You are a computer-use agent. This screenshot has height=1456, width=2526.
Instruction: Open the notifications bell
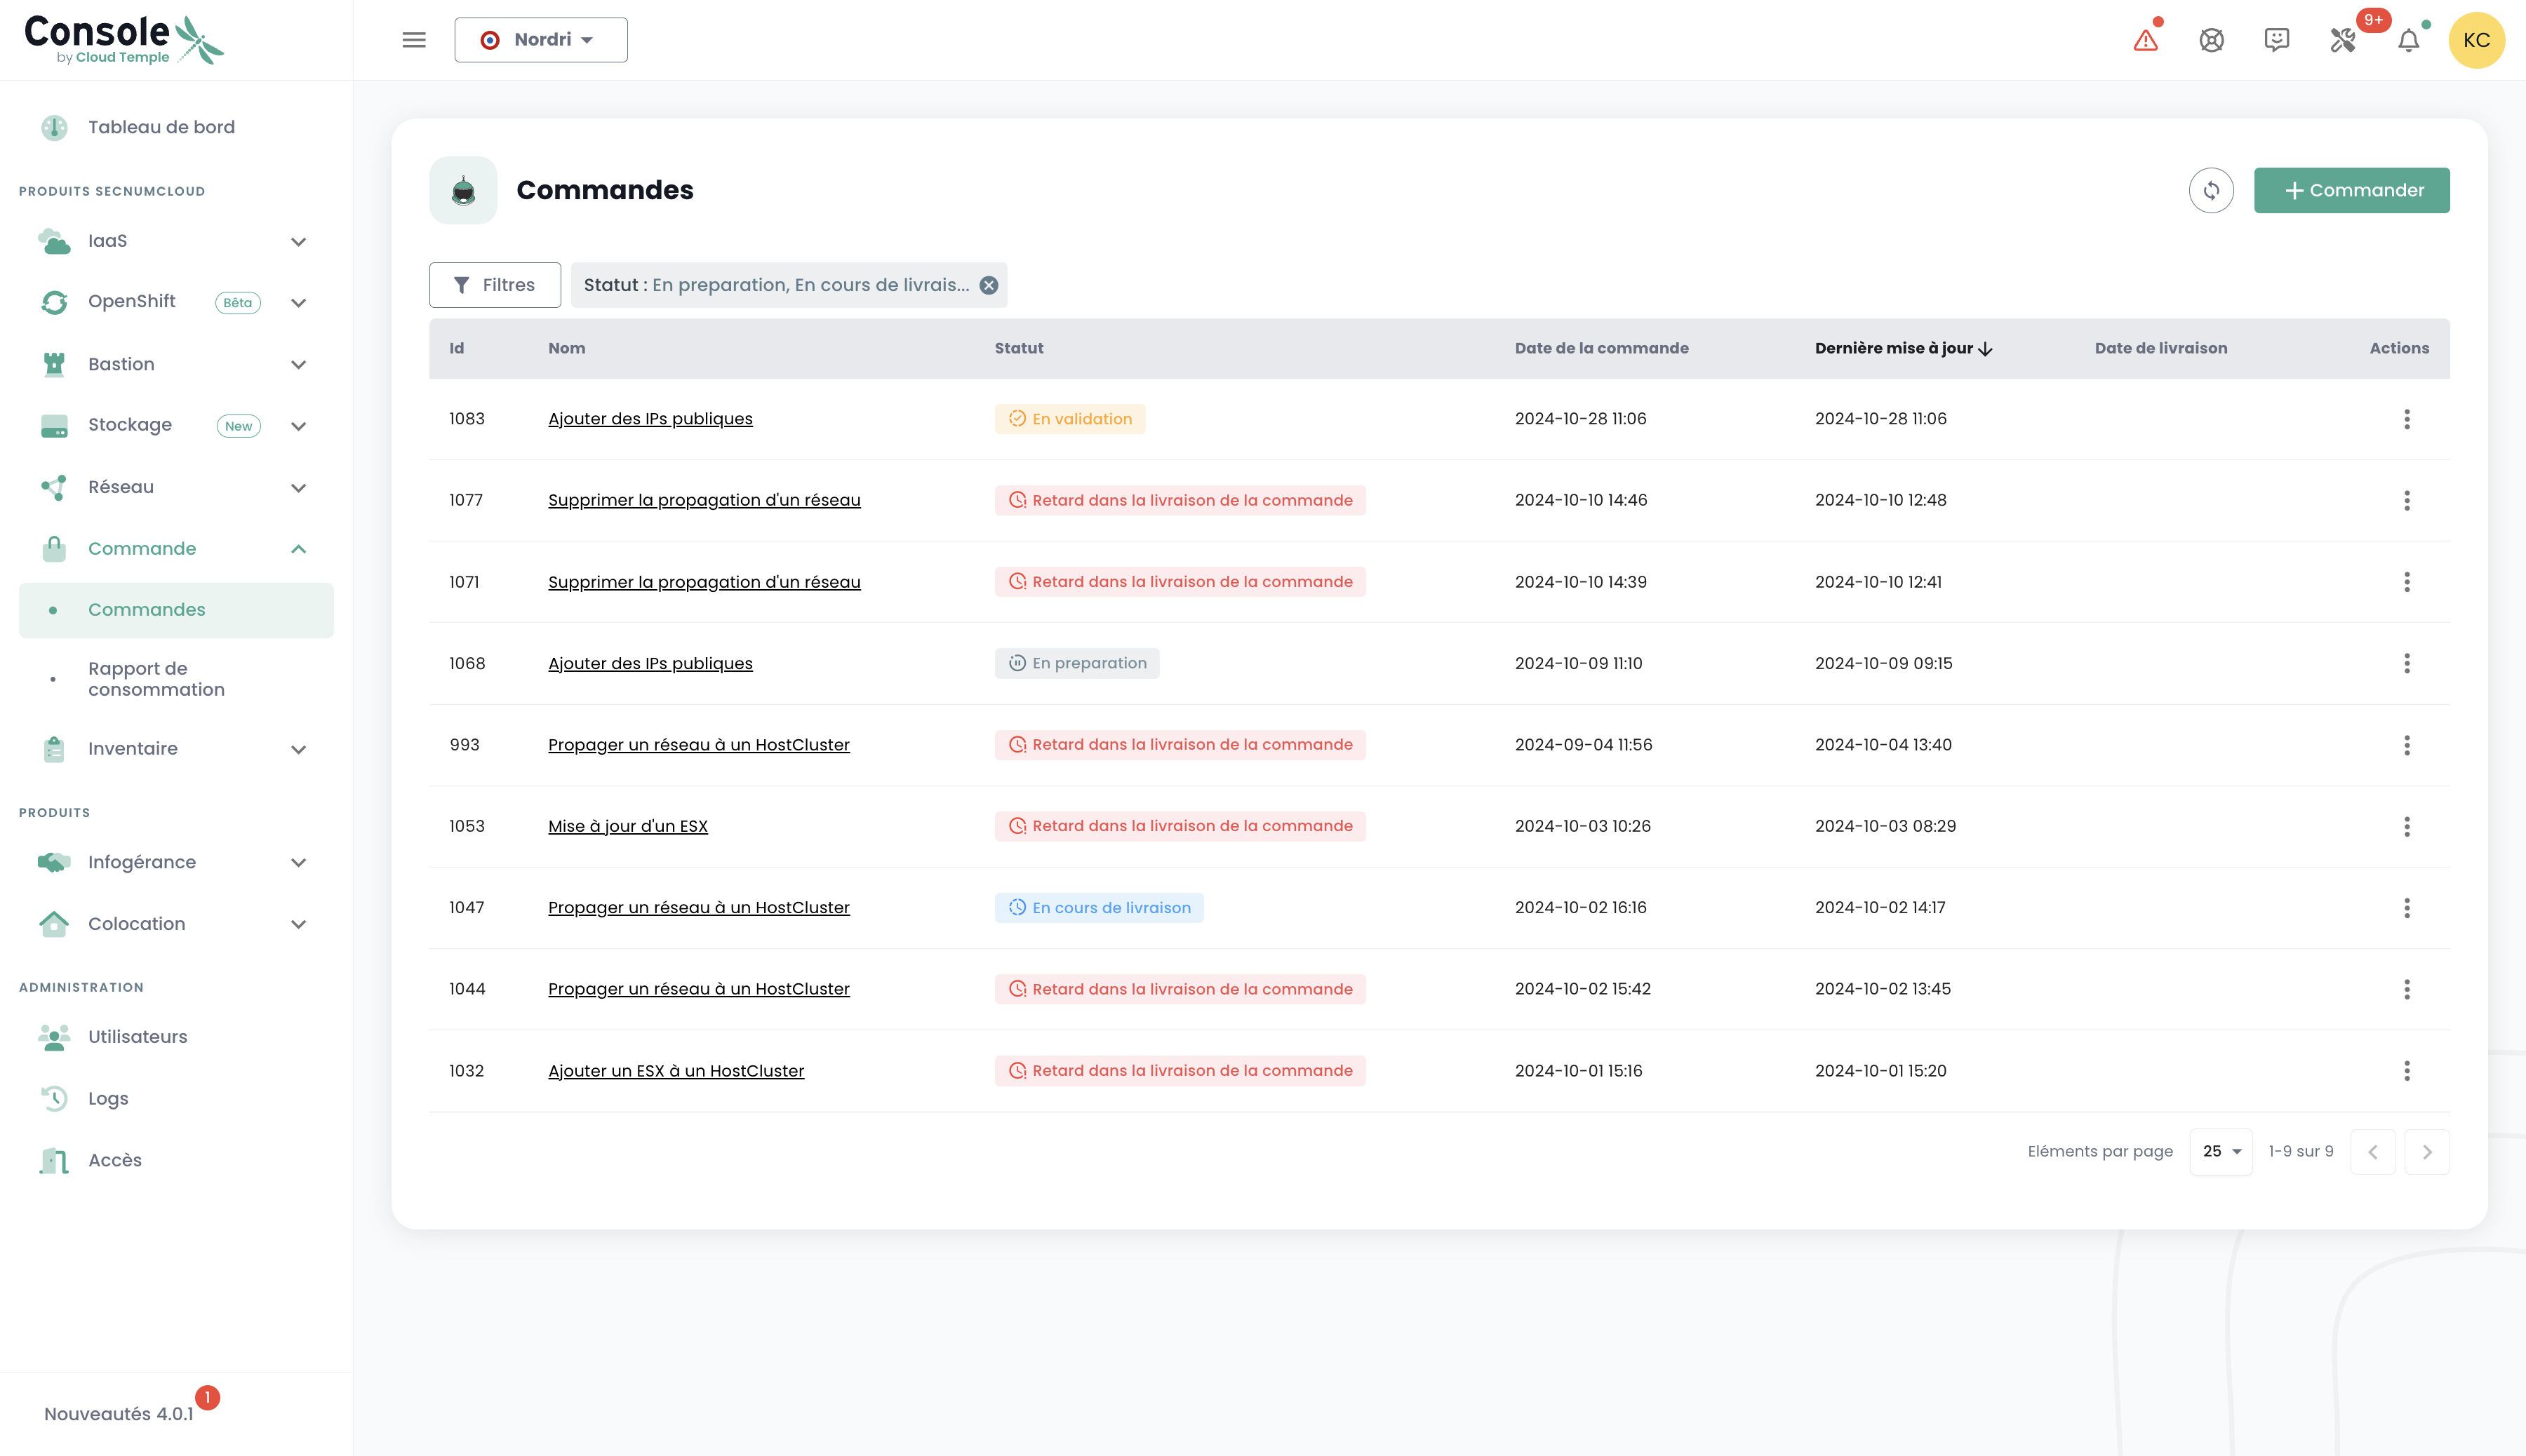[x=2408, y=40]
